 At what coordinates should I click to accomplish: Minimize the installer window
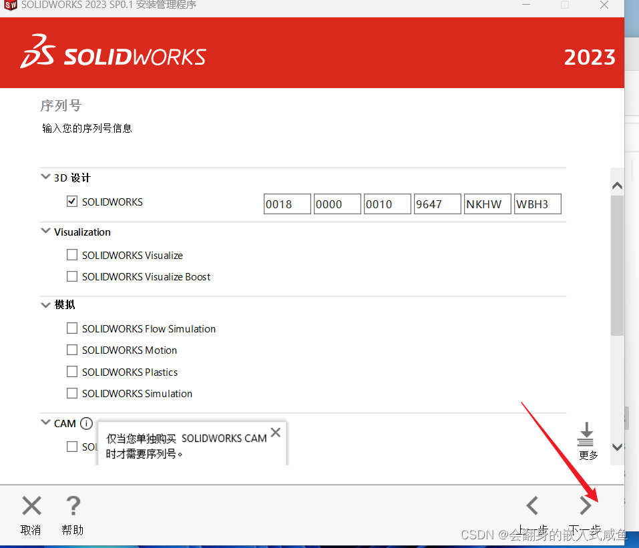[x=526, y=5]
